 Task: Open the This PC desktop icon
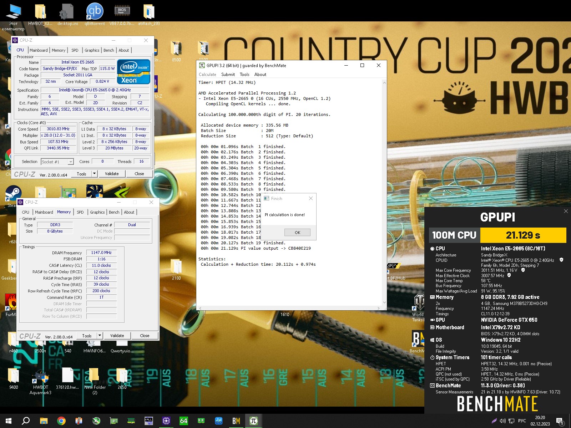coord(13,17)
